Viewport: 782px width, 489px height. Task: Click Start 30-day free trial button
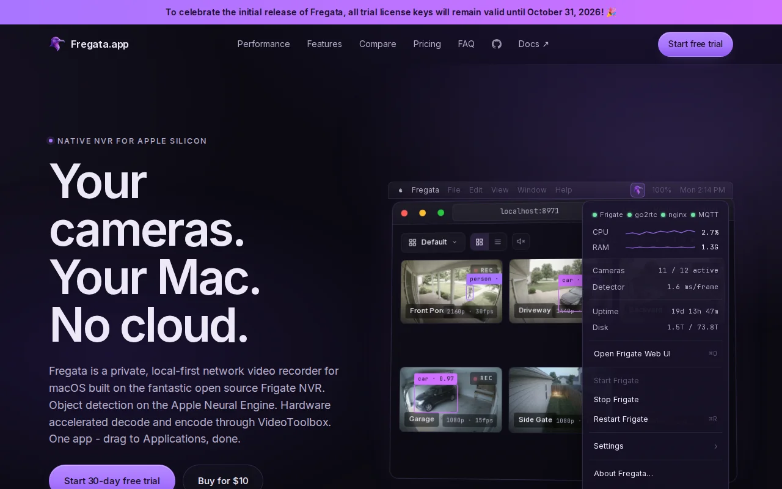tap(112, 480)
